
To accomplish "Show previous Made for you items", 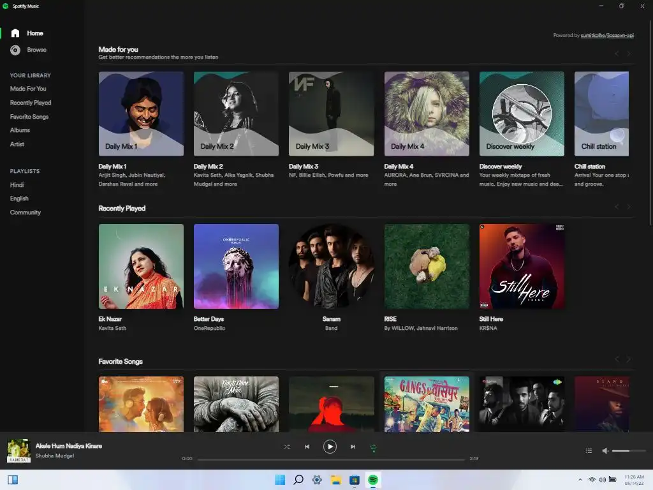I will coord(617,54).
